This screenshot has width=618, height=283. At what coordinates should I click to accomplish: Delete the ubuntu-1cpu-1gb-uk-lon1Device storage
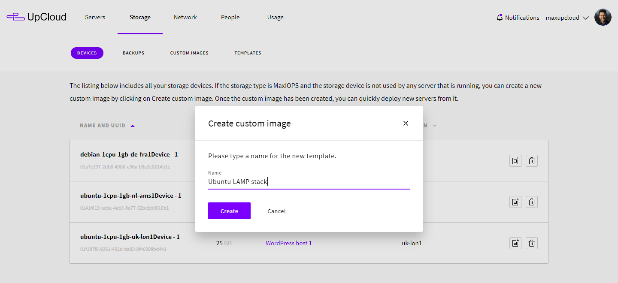point(532,243)
